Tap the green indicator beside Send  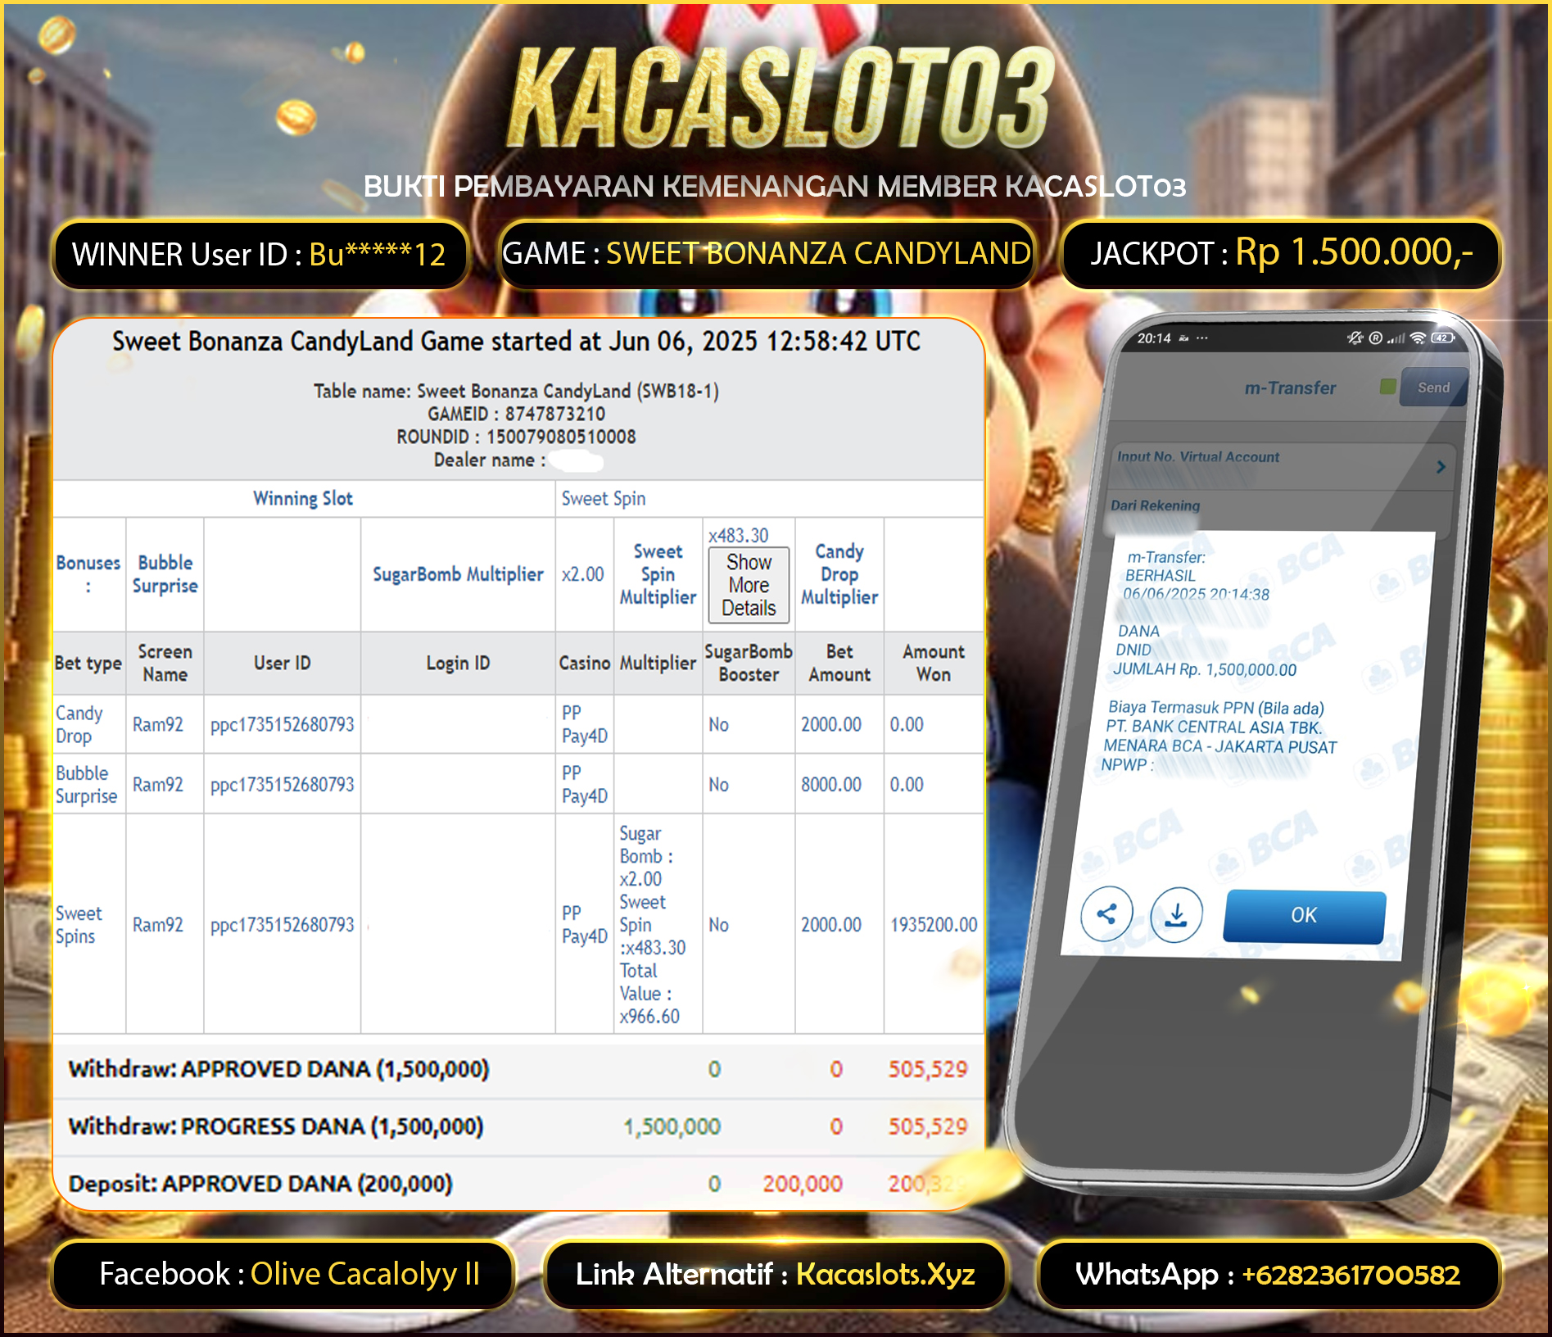1387,386
